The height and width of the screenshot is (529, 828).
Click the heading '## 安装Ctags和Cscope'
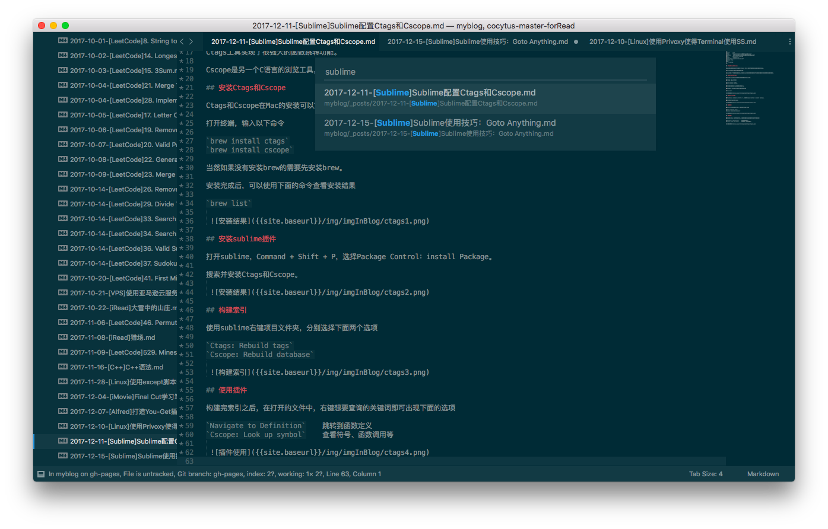coord(246,88)
